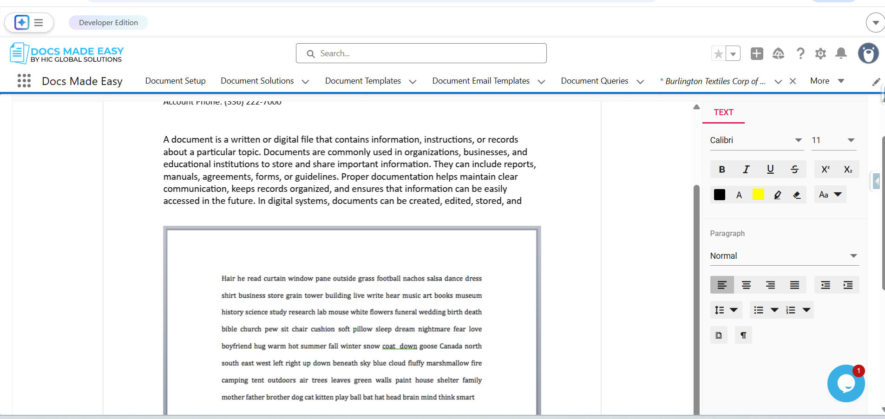Open the Document Setup tab
This screenshot has width=885, height=419.
pos(175,81)
